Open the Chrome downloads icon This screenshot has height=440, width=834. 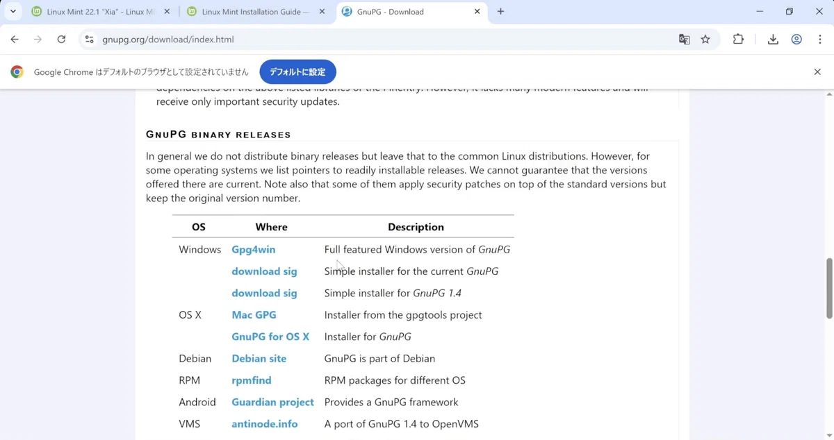pos(773,40)
